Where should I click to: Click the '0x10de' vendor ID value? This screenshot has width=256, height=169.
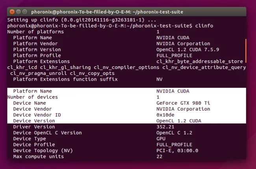165,115
